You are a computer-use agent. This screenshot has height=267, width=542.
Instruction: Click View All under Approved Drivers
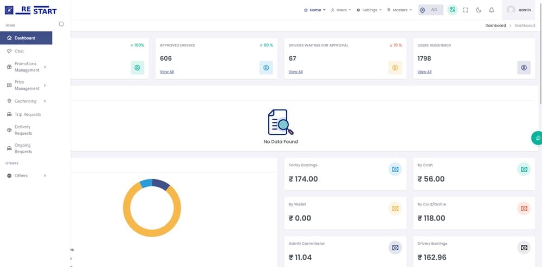(167, 71)
